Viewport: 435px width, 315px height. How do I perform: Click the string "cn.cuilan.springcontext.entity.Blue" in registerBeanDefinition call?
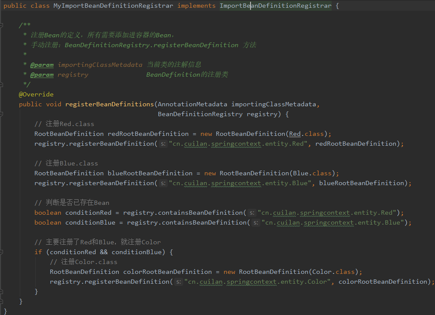coord(240,183)
